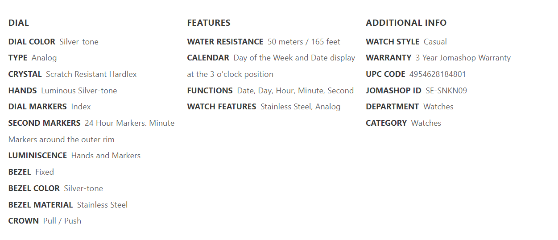The height and width of the screenshot is (240, 558).
Task: Click the ADDITIONAL INFO heading
Action: (406, 23)
